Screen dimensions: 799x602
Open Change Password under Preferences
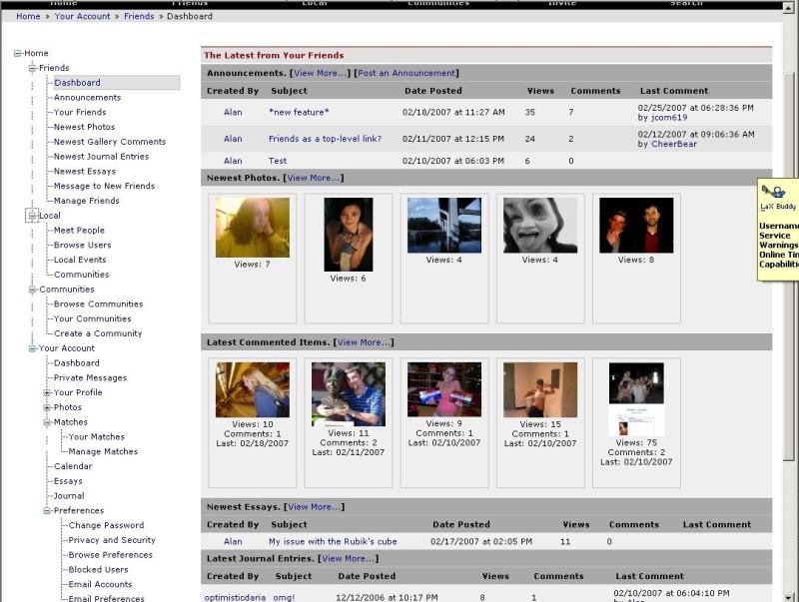106,525
